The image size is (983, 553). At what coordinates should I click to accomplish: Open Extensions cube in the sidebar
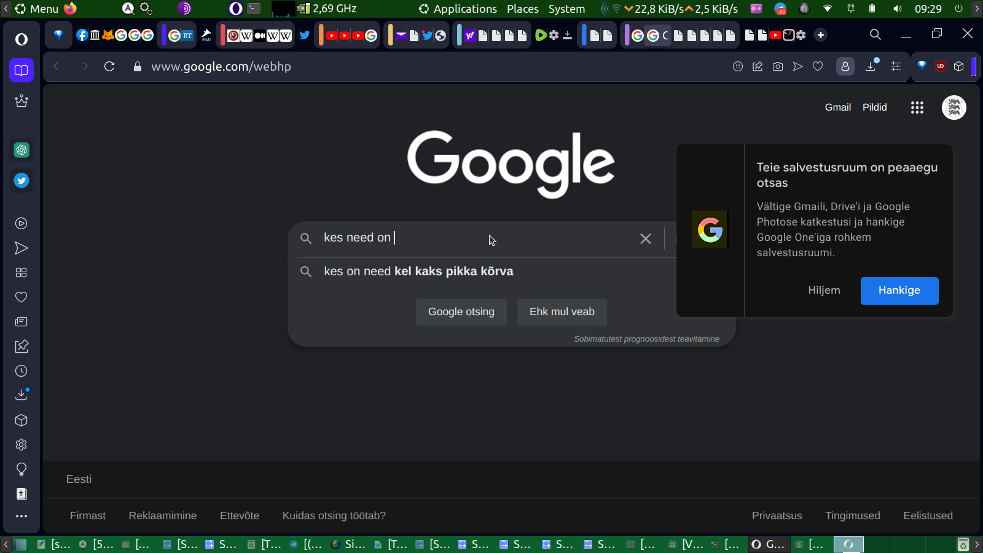tap(22, 420)
